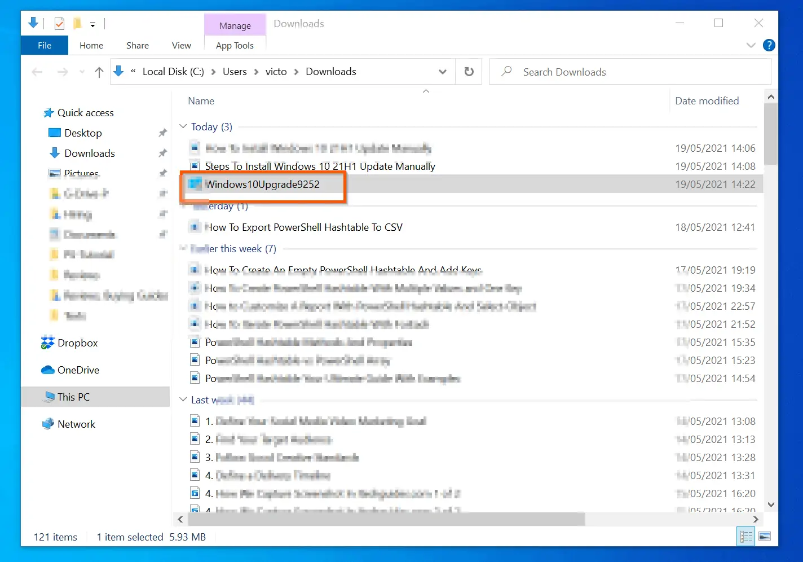Click the Search Downloads field
Image resolution: width=803 pixels, height=562 pixels.
(x=630, y=72)
